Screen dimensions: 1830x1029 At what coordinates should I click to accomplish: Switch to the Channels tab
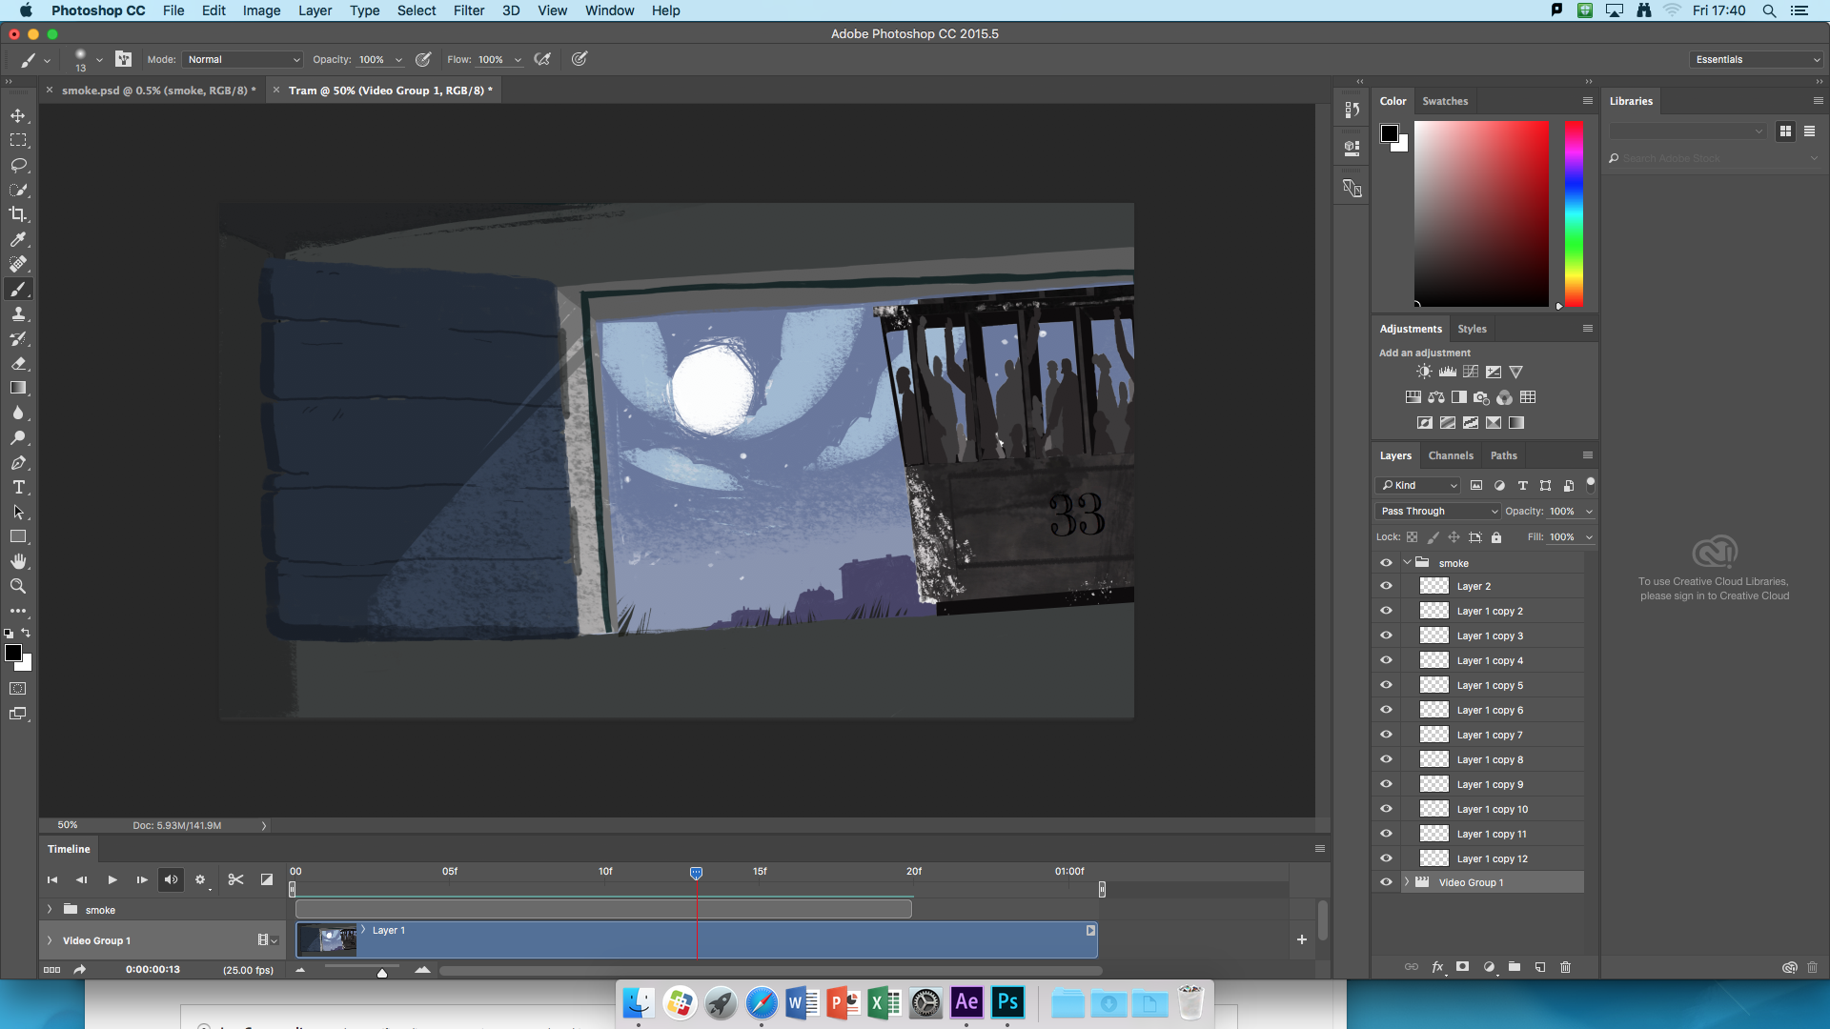tap(1450, 455)
